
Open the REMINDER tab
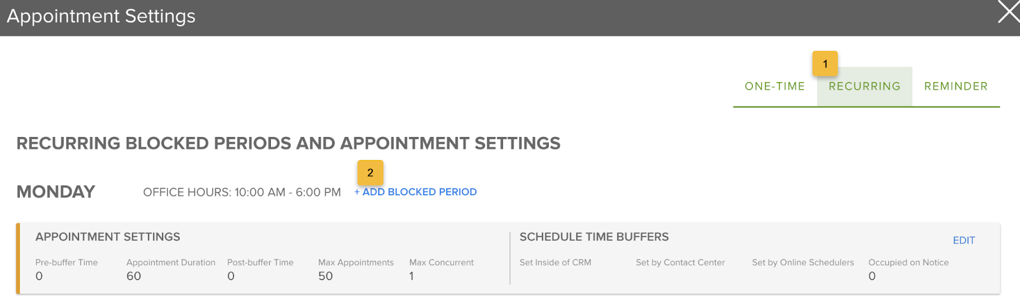[x=956, y=86]
